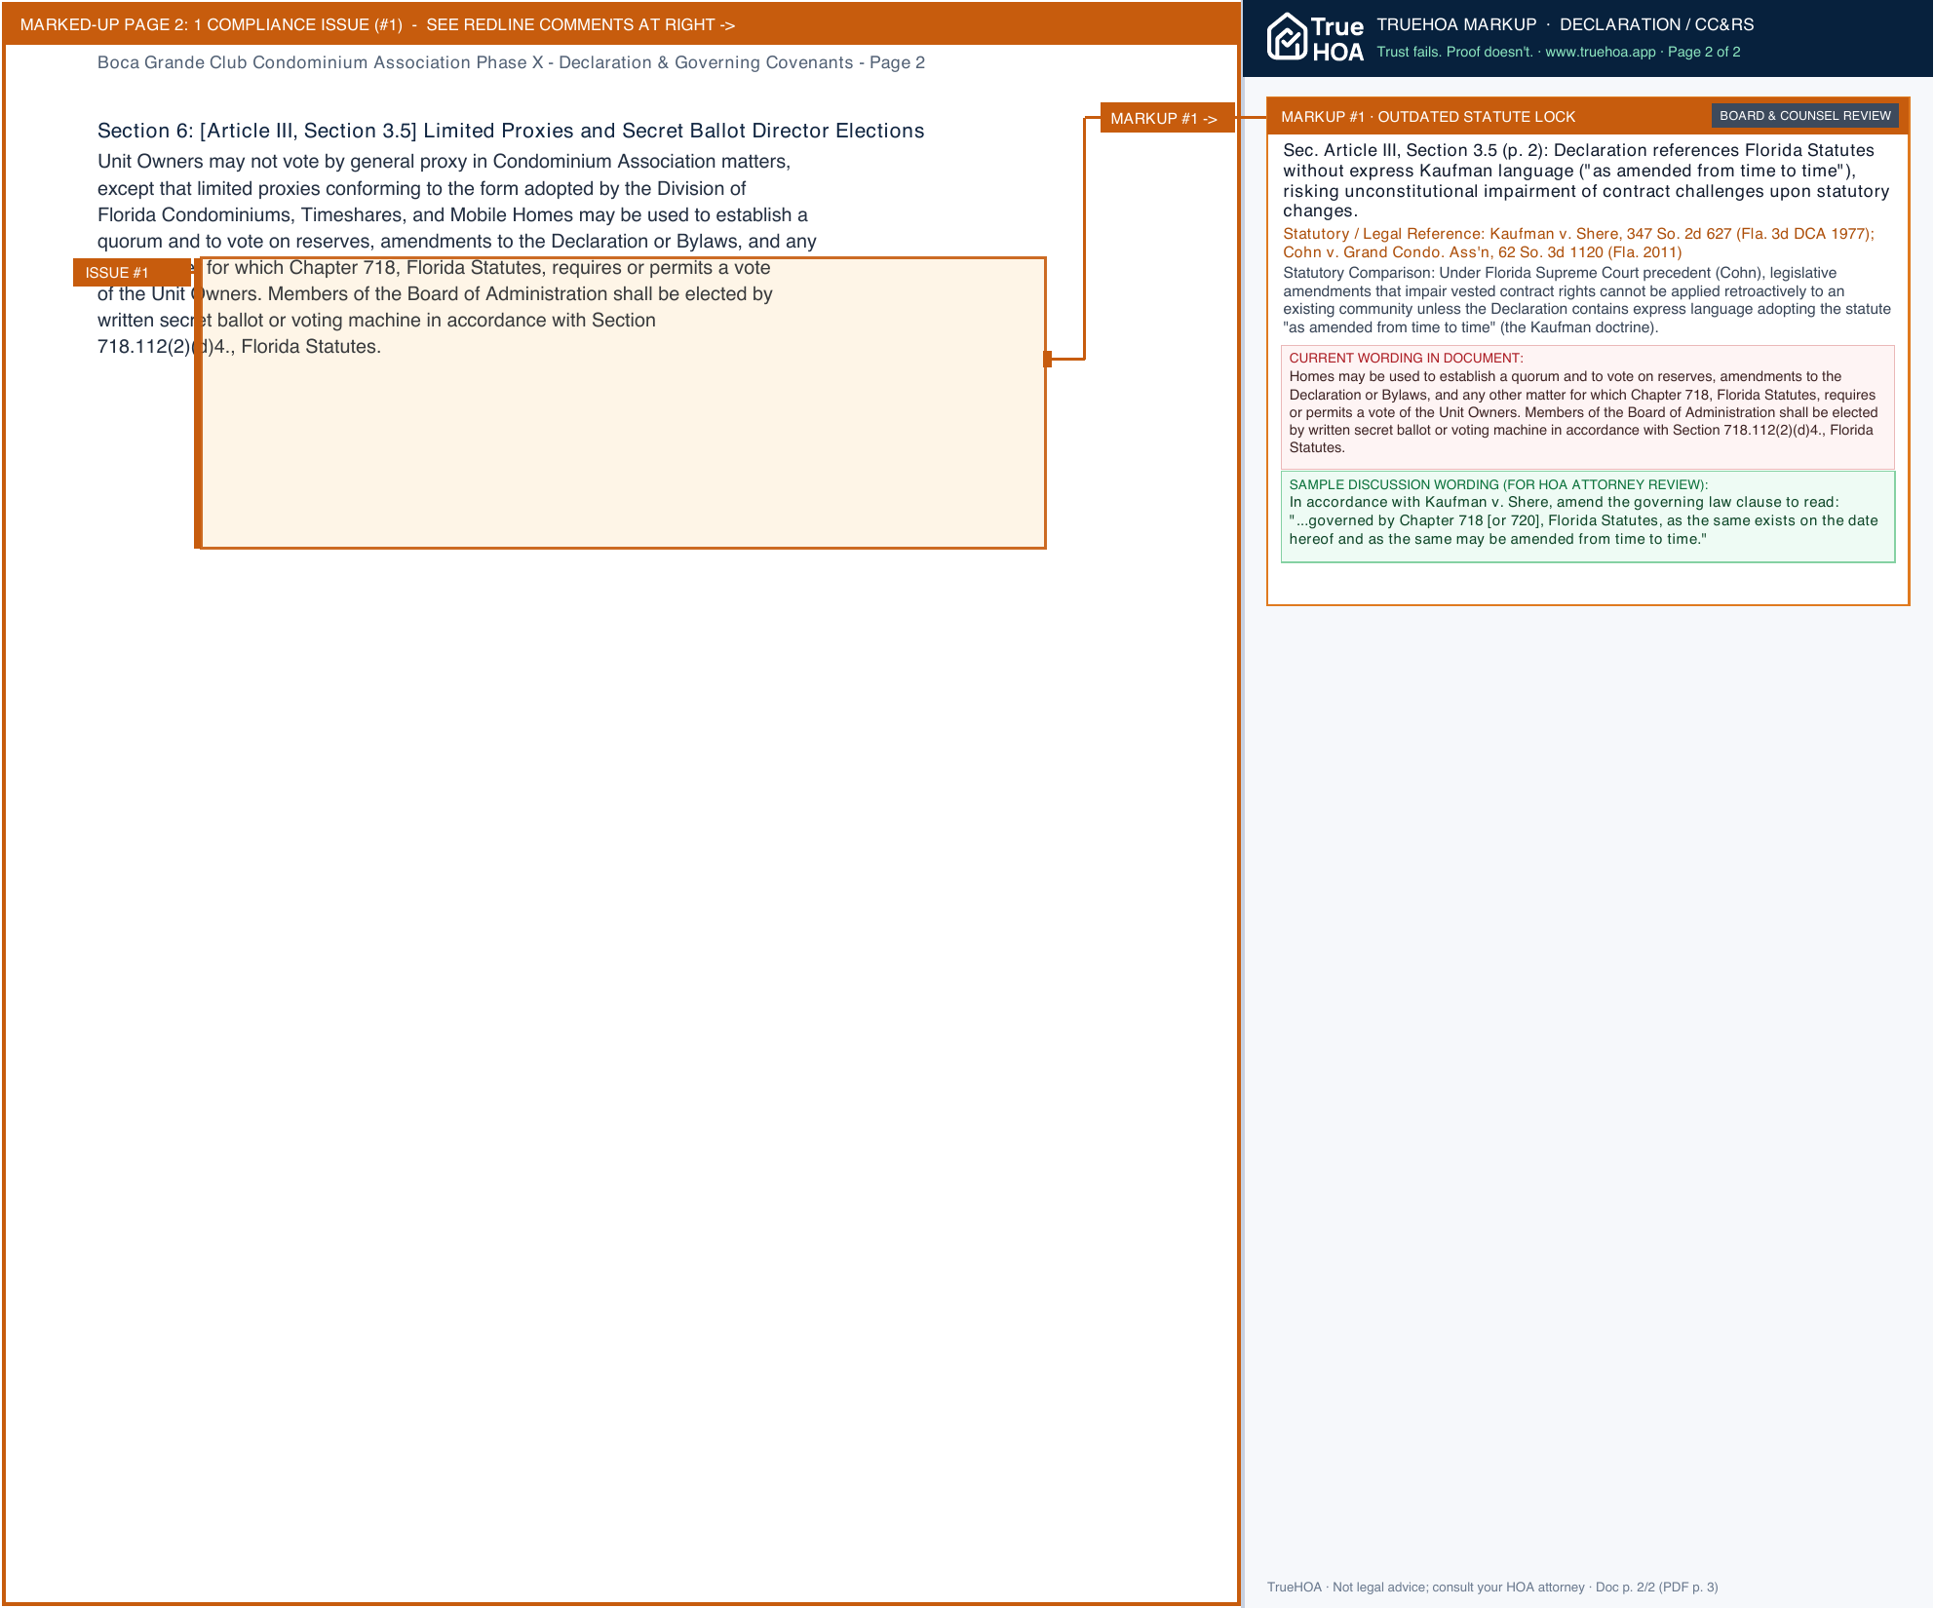Click the orange marked-up page 2 banner

(x=621, y=24)
